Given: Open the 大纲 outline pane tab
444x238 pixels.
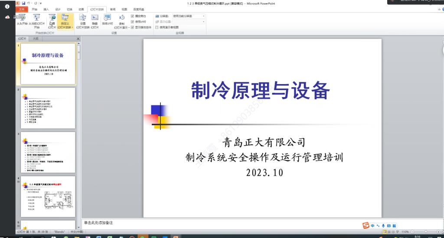Looking at the screenshot, I should (36, 39).
